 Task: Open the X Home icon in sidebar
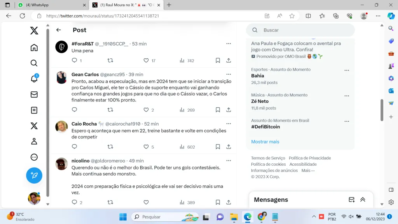pyautogui.click(x=34, y=47)
